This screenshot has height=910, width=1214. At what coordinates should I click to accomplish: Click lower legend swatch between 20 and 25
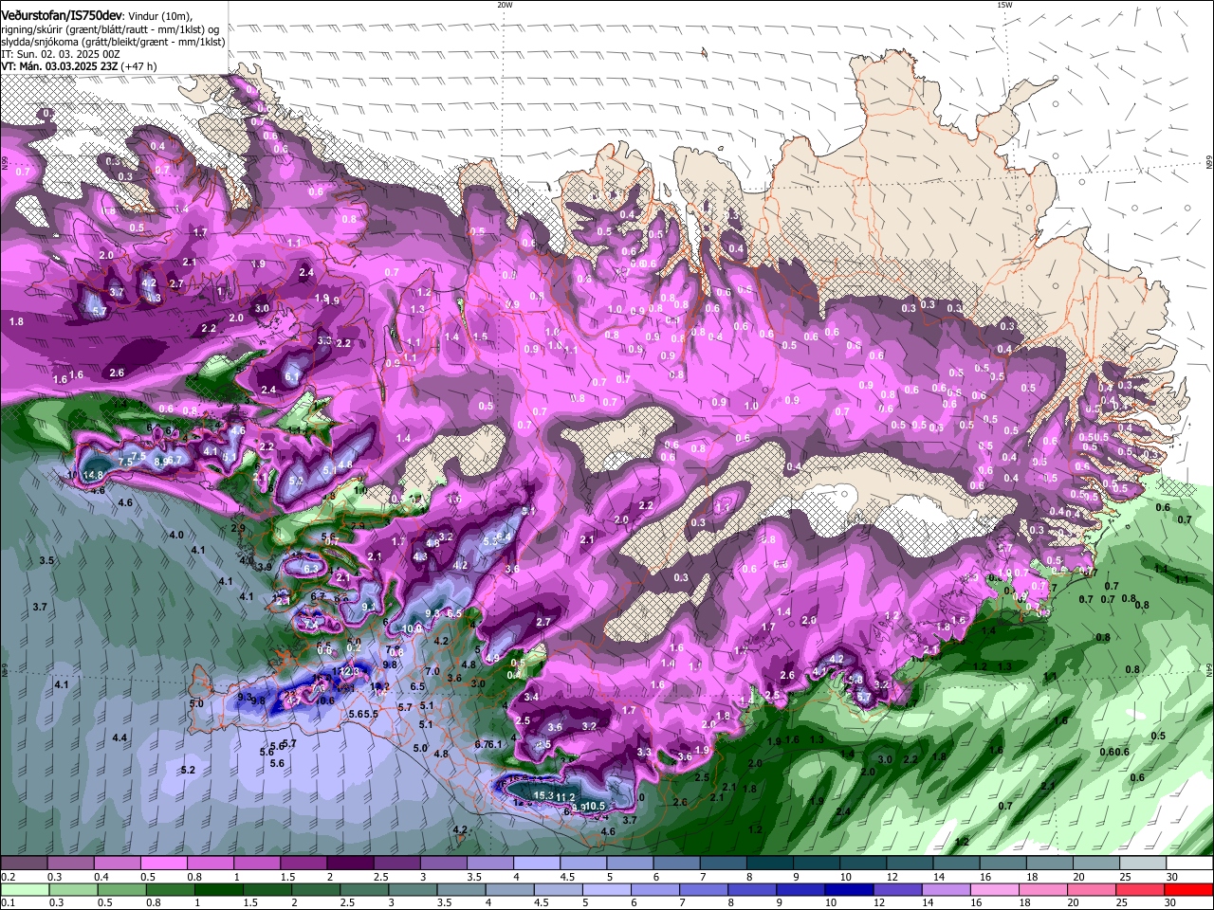1093,889
